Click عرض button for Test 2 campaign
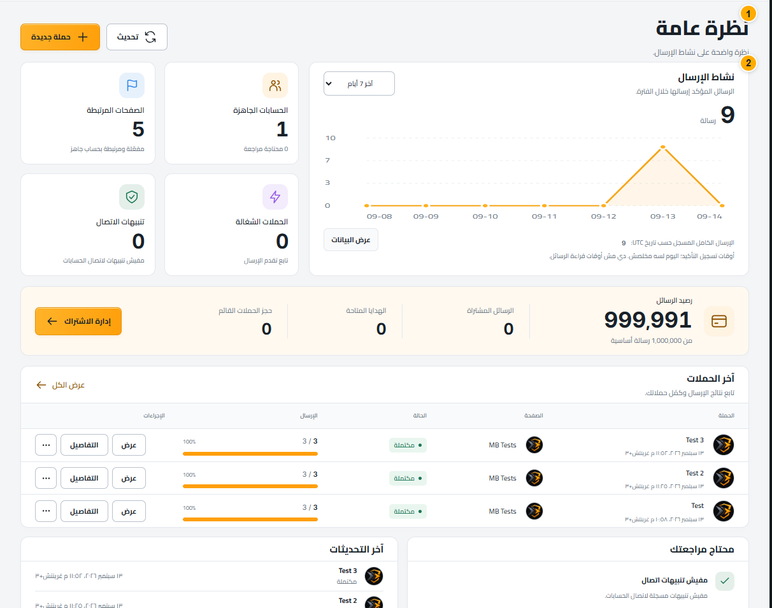This screenshot has height=608, width=772. [129, 478]
